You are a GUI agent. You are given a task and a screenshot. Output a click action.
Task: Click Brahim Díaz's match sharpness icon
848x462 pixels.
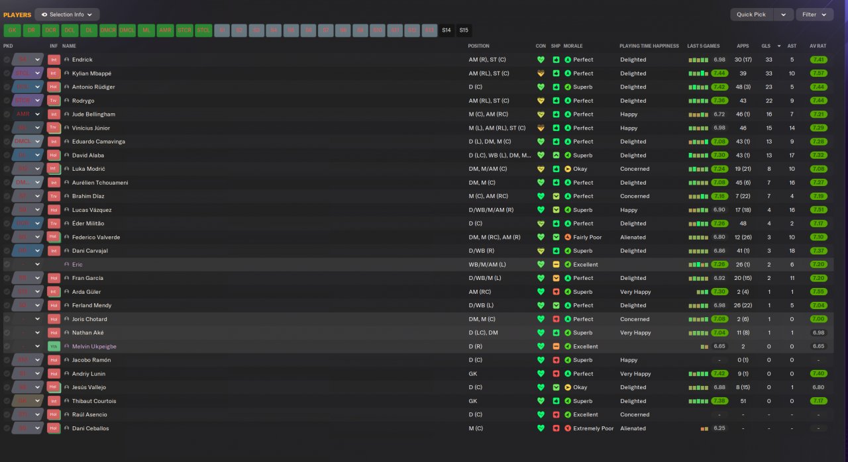[x=556, y=196]
